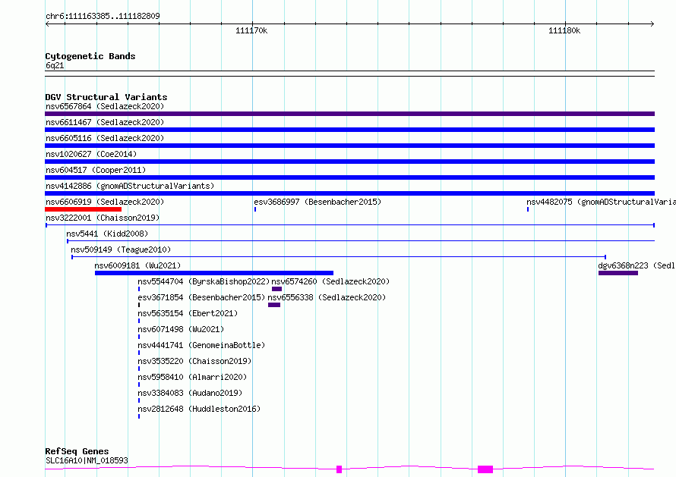Click the nsv5441 (Kidd2008) label
The height and width of the screenshot is (477, 676).
[107, 234]
